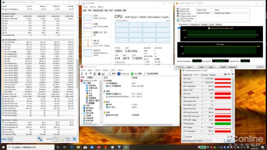This screenshot has height=150, width=267.
Task: Collapse the Computer node in AIDA64 tree
Action: click(x=82, y=83)
